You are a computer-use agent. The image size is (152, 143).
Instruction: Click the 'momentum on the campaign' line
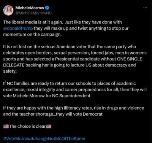point(32,35)
